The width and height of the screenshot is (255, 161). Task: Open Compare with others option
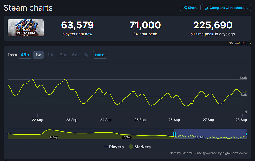(x=226, y=8)
